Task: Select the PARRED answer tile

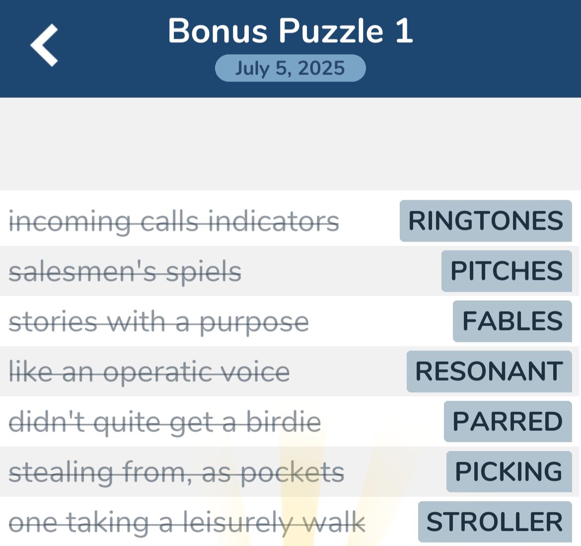Action: pyautogui.click(x=508, y=422)
